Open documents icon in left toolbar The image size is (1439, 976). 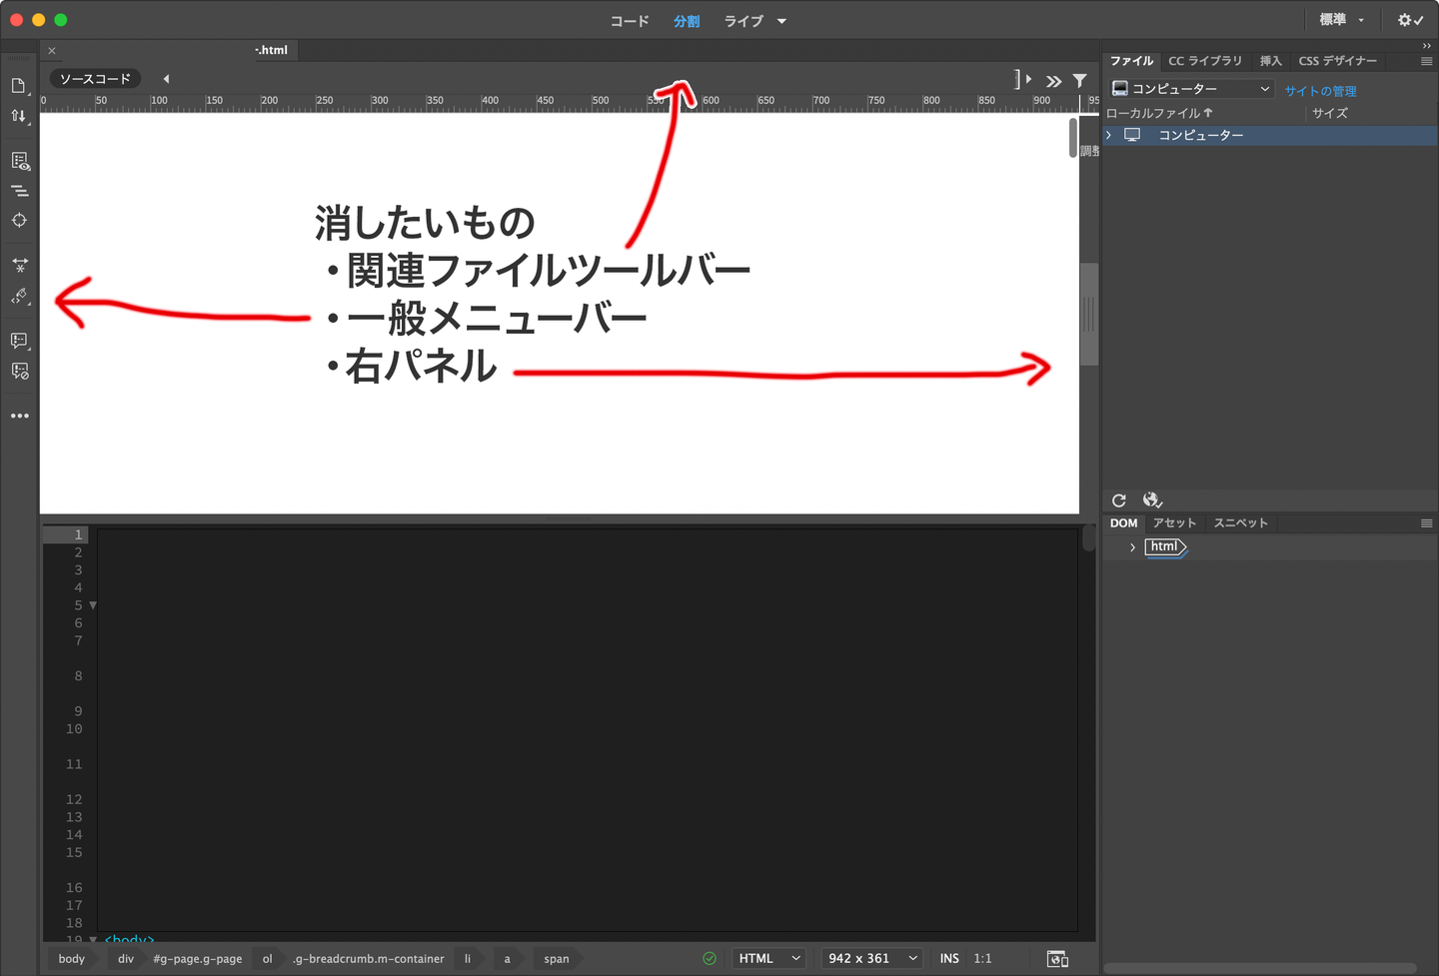[x=19, y=86]
